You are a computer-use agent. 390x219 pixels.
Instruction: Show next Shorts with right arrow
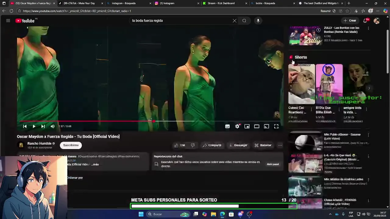coord(369,89)
